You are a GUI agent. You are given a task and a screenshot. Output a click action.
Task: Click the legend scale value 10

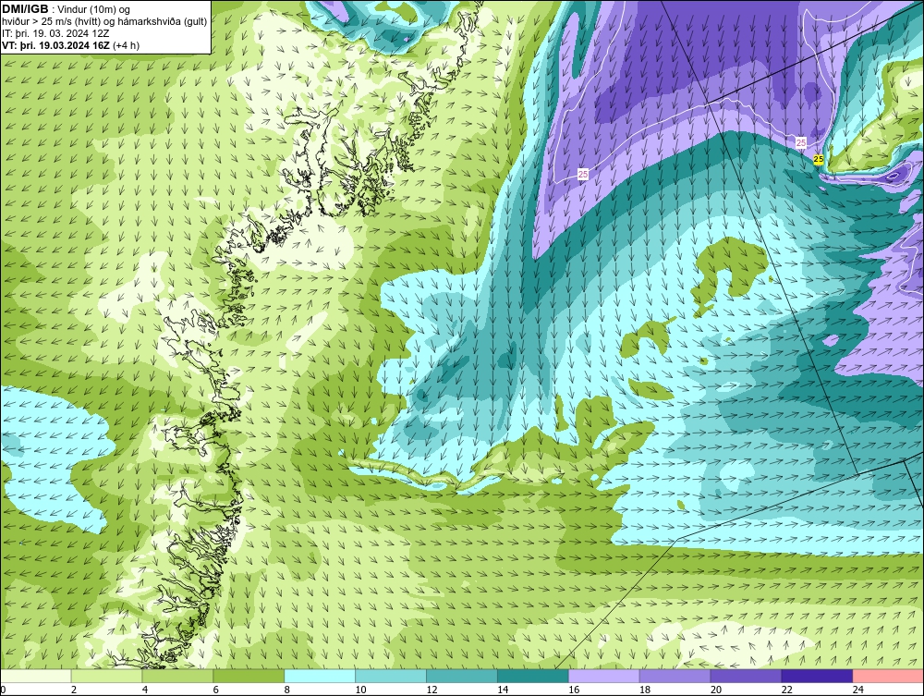click(360, 690)
